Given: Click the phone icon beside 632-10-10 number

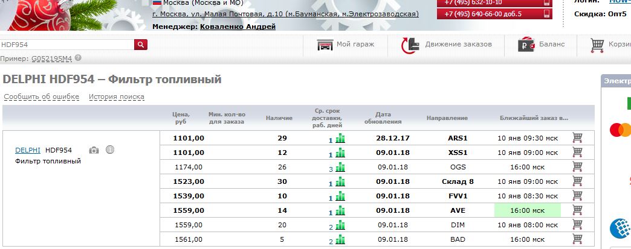Looking at the screenshot, I should point(546,2).
